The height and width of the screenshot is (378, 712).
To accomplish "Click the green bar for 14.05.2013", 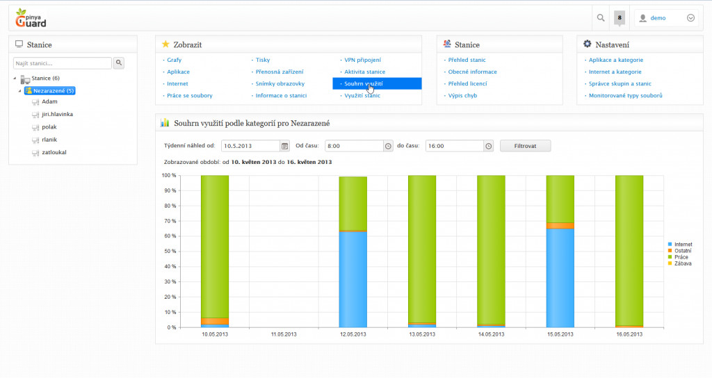I will (x=491, y=249).
